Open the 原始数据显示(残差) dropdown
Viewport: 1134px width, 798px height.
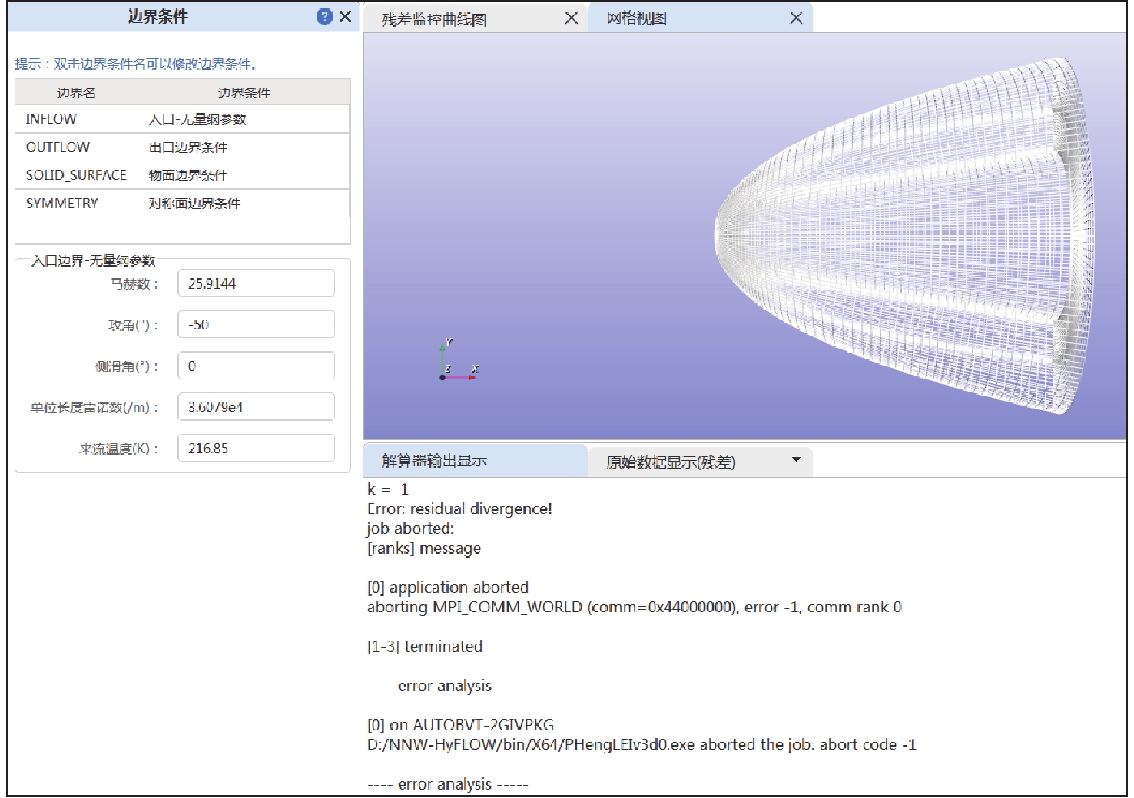click(x=795, y=460)
